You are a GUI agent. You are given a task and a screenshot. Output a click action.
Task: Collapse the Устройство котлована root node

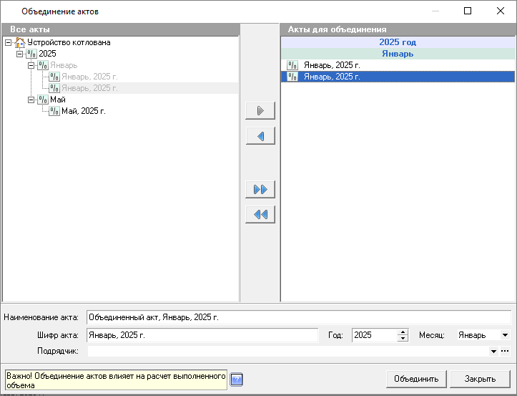coord(8,42)
